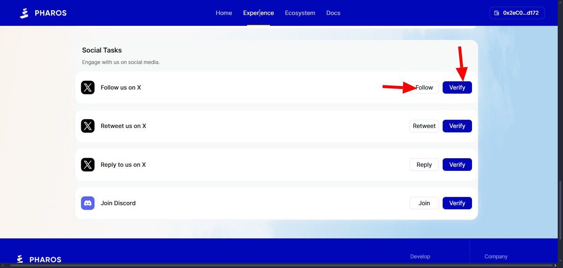Screen dimensions: 563x268
Task: Click the Retweet button
Action: click(x=424, y=126)
